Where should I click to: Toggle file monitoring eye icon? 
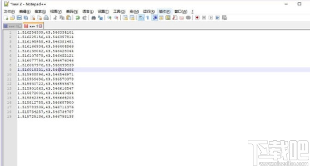click(188, 18)
